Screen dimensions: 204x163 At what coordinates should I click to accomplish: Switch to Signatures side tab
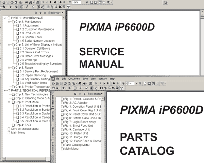53,147
